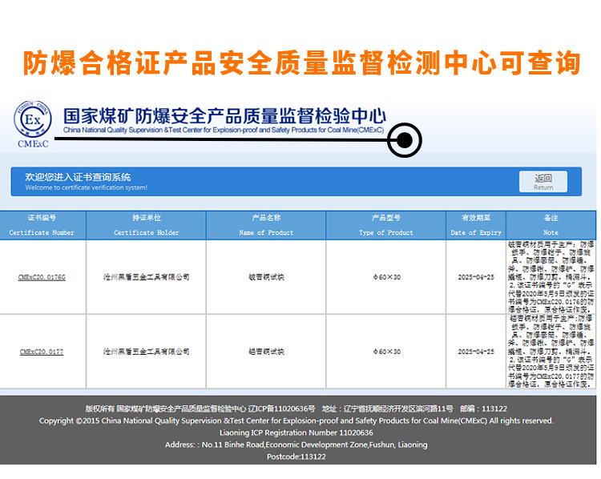The image size is (601, 479).
Task: Click the Name of Product column header
Action: click(266, 225)
